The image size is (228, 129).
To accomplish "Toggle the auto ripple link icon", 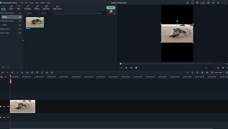I will coord(6,77).
